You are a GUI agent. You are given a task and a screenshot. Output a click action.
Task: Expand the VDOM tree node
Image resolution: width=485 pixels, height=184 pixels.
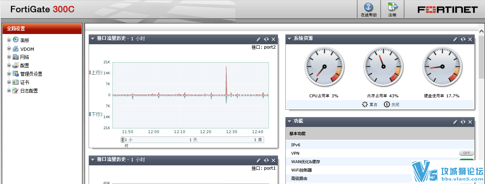9,49
